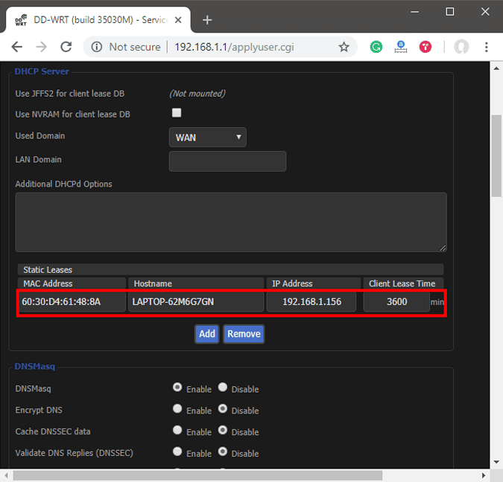Enable DNSMasq
This screenshot has width=503, height=482.
point(177,388)
